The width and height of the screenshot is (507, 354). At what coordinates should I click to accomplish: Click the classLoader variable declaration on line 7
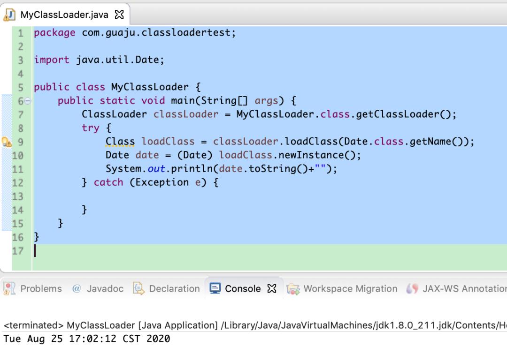coord(186,114)
